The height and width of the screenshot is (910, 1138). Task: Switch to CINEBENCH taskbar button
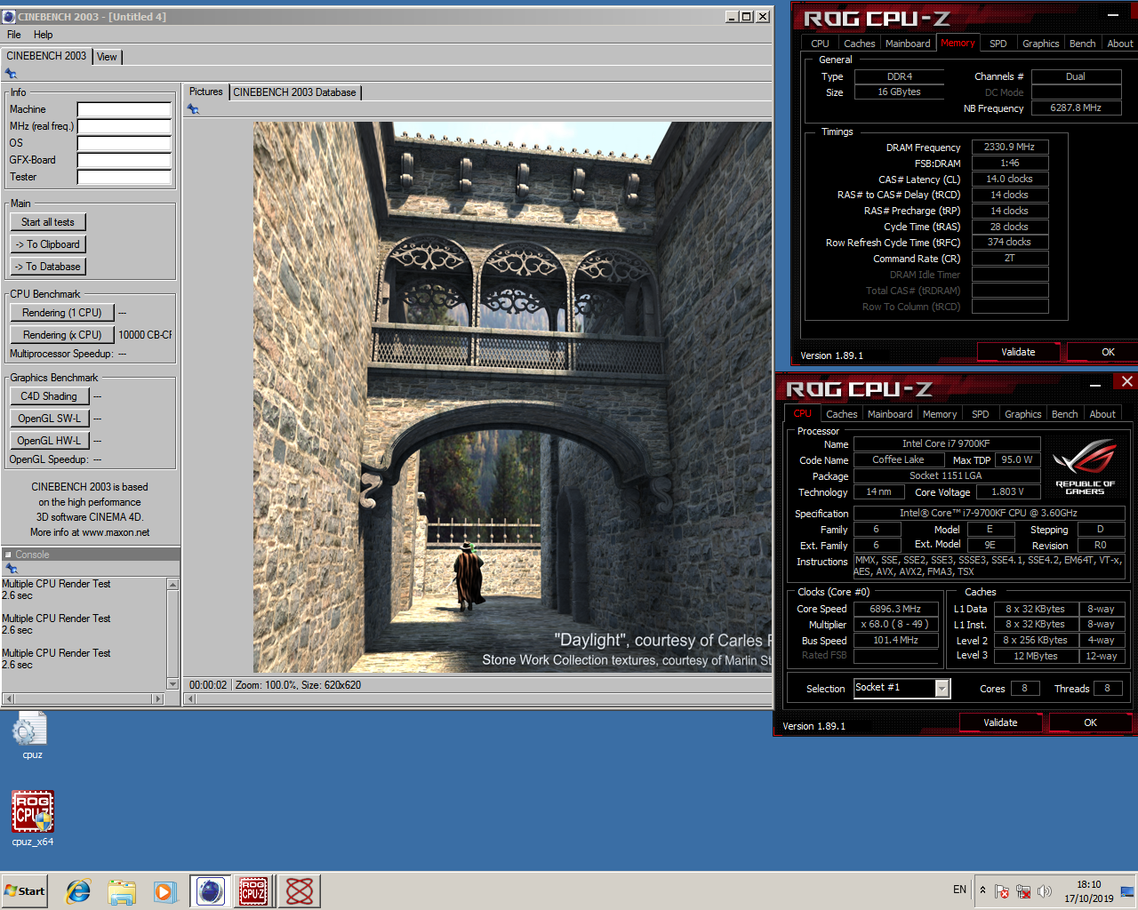click(x=211, y=891)
